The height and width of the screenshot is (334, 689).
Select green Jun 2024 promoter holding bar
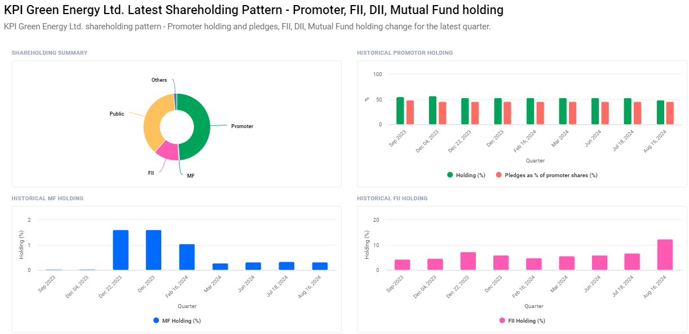(x=595, y=111)
